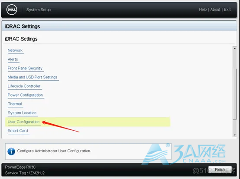Open the Help link in header

coord(203,9)
